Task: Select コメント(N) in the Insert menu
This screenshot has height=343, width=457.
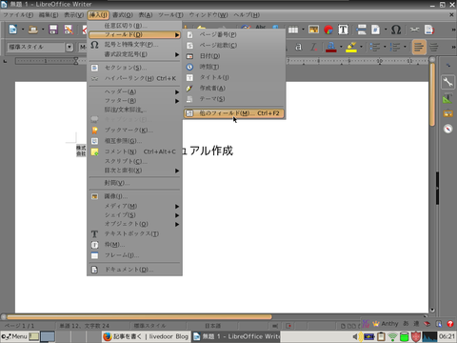Action: [134, 151]
